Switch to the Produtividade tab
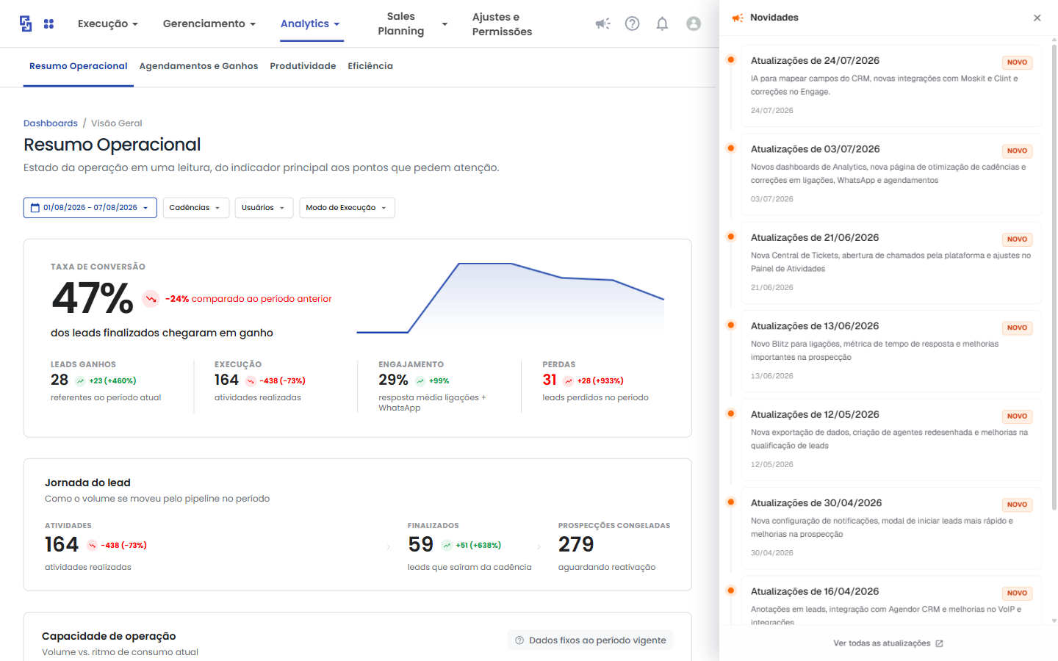This screenshot has width=1058, height=661. [303, 66]
